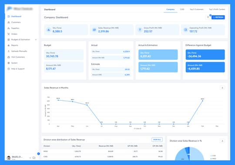Open the SALES_CI user dropdown chevron
Screen dimensions: 235x165
coord(30,158)
